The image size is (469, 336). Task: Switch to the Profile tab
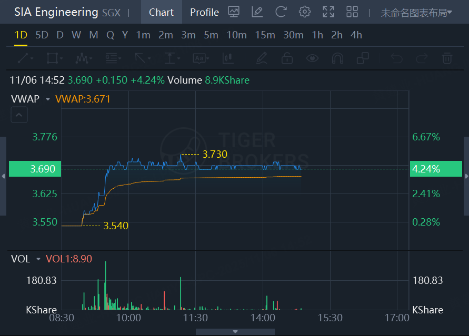coord(205,12)
